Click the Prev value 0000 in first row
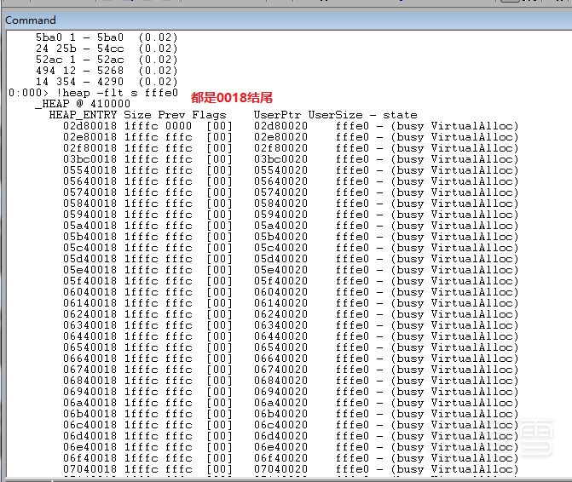Image resolution: width=572 pixels, height=482 pixels. (x=178, y=126)
